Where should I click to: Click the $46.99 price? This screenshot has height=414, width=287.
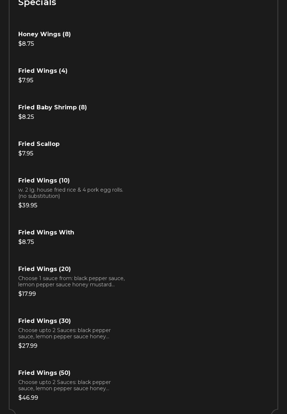point(28,398)
